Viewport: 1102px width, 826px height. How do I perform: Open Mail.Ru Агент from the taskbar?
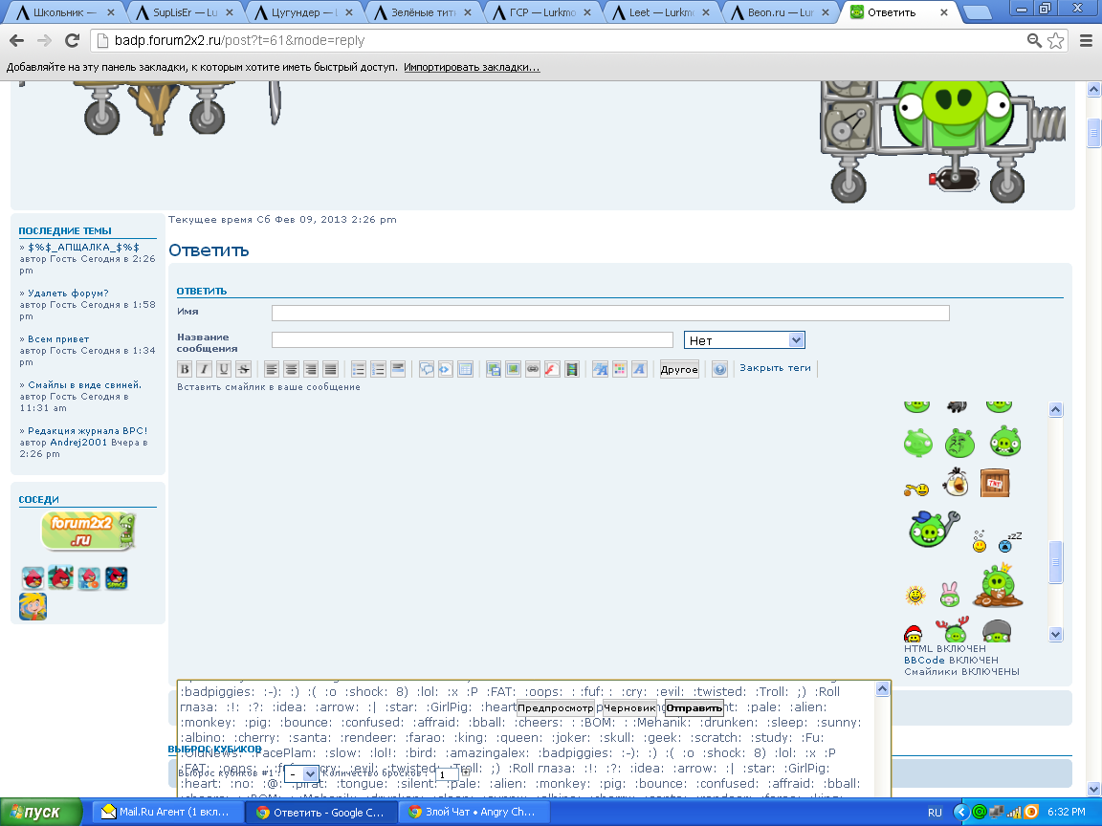pos(165,812)
